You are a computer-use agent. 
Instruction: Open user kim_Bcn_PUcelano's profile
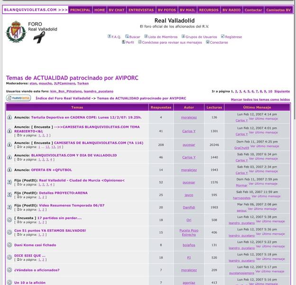[66, 91]
